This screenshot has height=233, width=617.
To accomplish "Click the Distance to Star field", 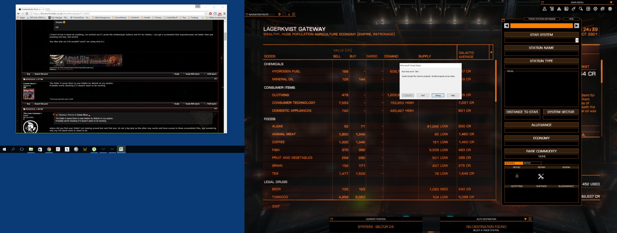I will 522,117.
